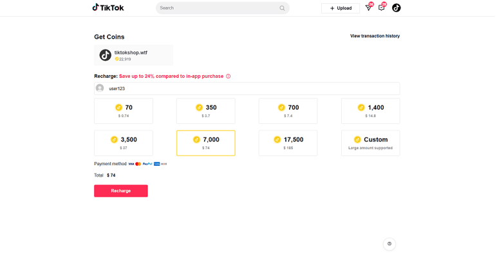Image resolution: width=497 pixels, height=257 pixels.
Task: Open the inbox notifications icon
Action: click(369, 8)
